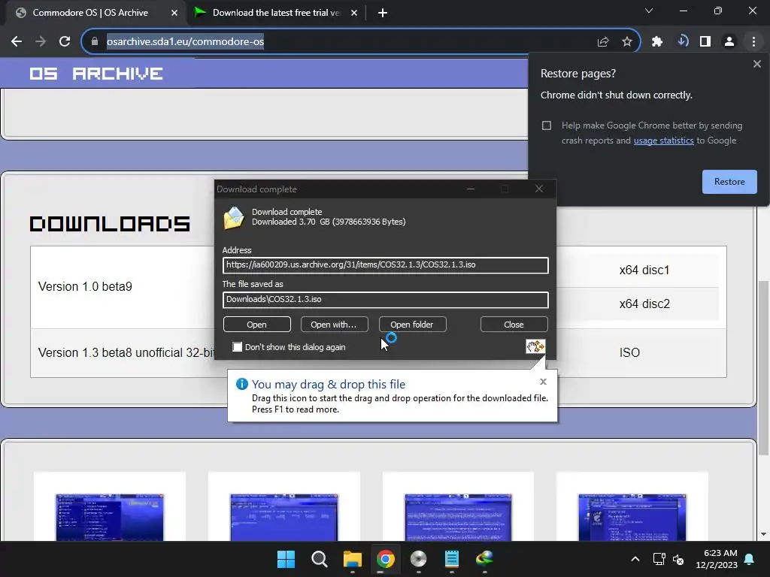
Task: Open Chrome extensions puzzle icon
Action: coord(657,42)
